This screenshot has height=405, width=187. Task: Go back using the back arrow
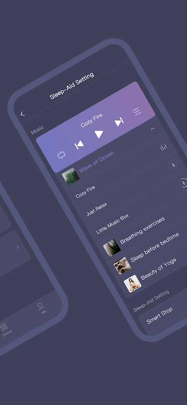point(23,113)
